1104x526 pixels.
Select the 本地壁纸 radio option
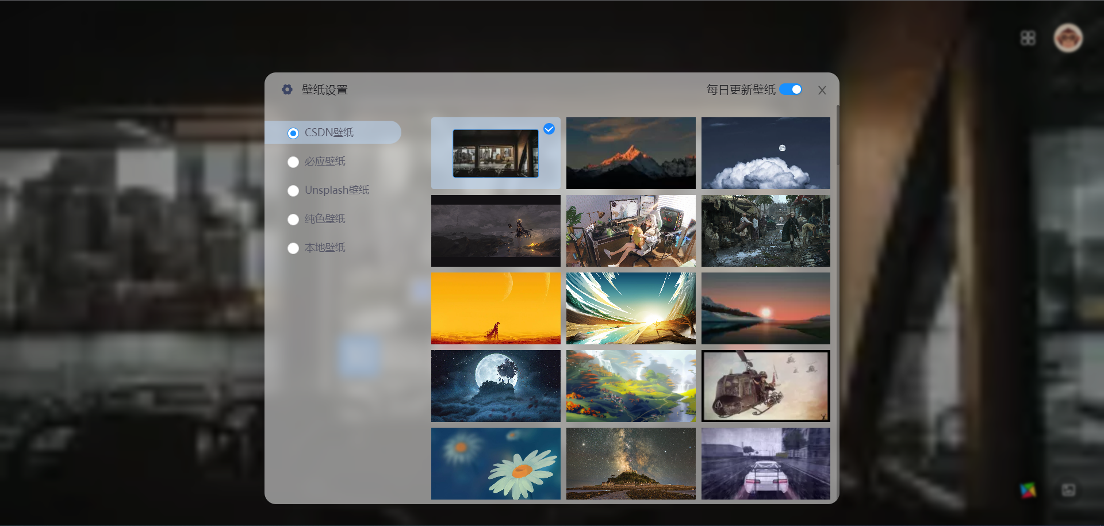[x=293, y=248]
